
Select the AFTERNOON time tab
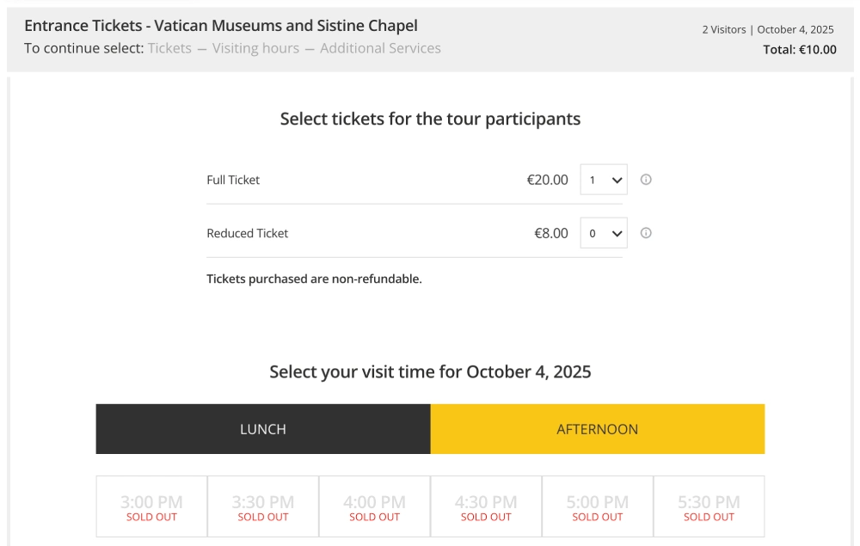click(597, 429)
